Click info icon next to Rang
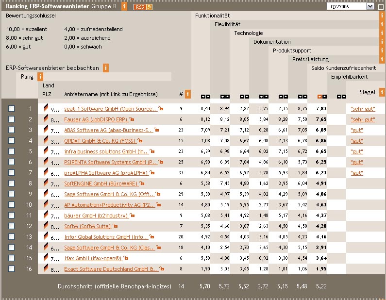 tap(40, 77)
